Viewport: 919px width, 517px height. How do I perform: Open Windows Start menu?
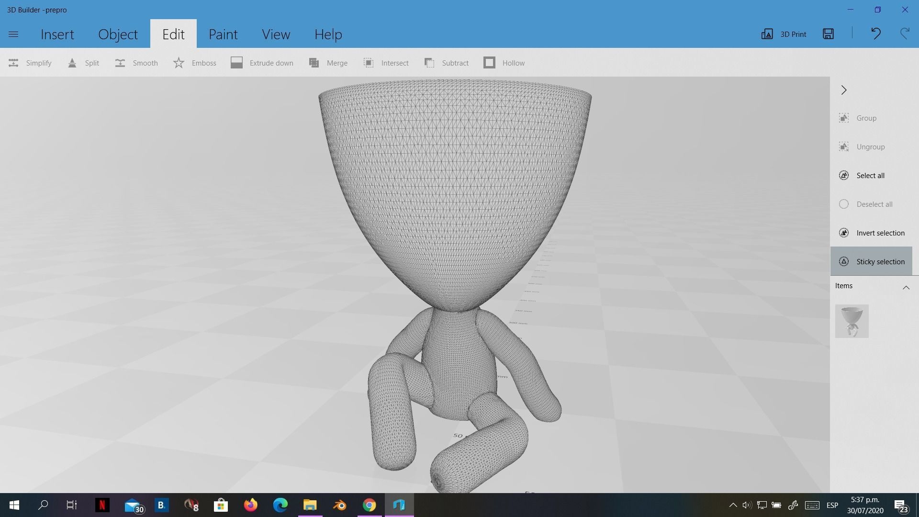14,505
